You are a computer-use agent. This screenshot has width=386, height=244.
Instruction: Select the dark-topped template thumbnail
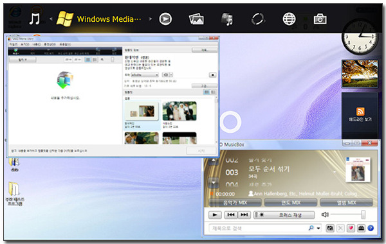(x=179, y=138)
